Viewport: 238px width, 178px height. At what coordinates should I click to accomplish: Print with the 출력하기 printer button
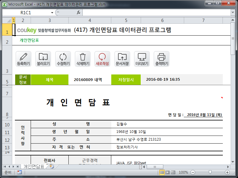[x=162, y=59]
